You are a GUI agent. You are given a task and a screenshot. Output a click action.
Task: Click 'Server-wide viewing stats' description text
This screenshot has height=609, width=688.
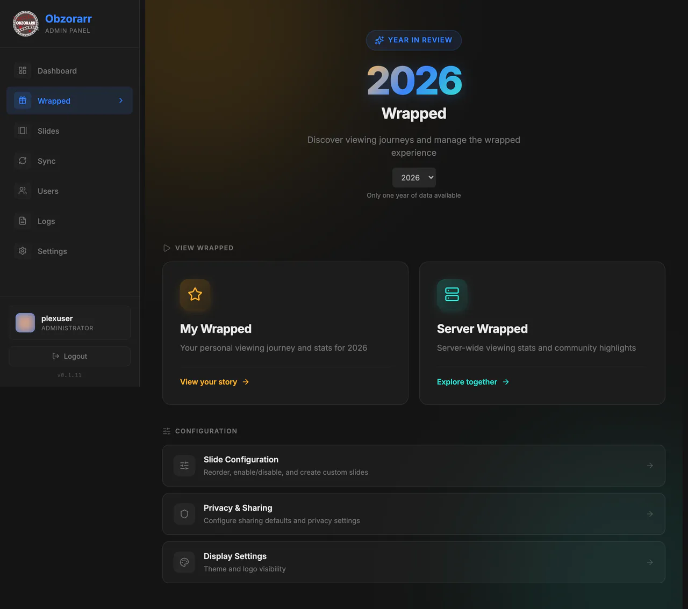pos(536,348)
